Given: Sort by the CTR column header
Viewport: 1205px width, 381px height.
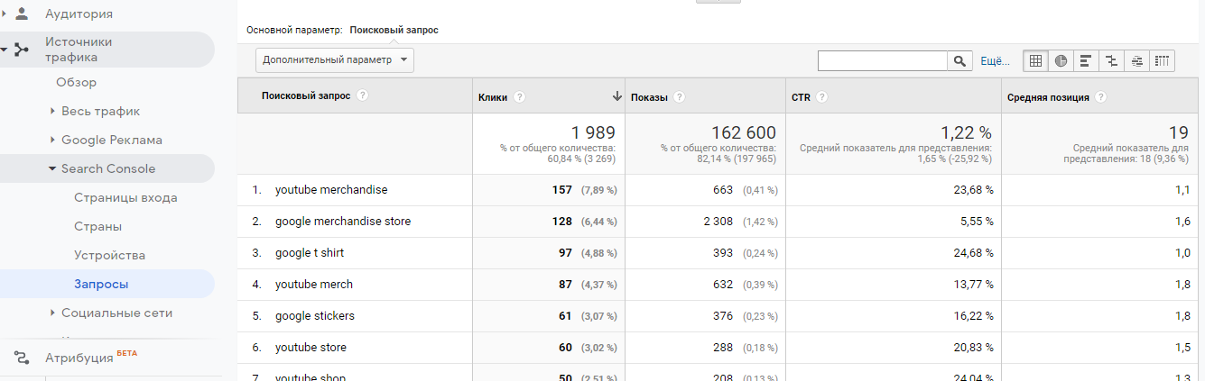Looking at the screenshot, I should [x=801, y=97].
